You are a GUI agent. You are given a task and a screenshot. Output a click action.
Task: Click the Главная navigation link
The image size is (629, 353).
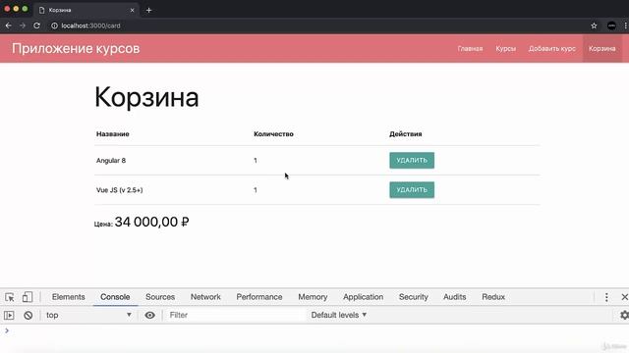click(x=470, y=48)
